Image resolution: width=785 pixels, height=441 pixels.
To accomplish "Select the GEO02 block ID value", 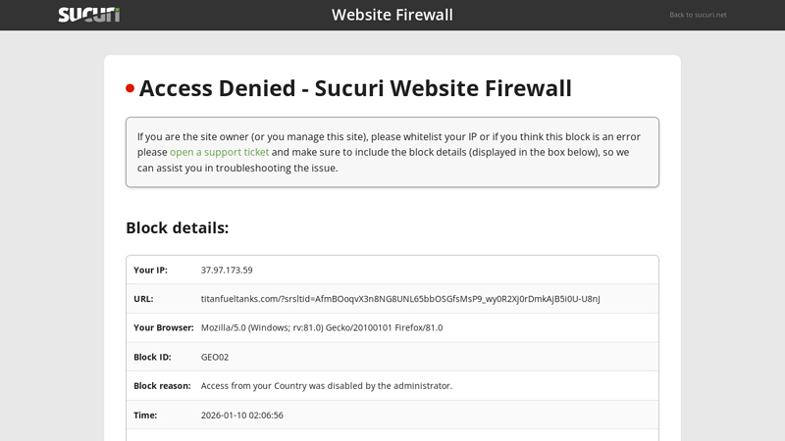I will click(x=215, y=357).
